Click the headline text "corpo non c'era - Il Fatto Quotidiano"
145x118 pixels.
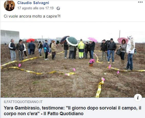[44, 114]
